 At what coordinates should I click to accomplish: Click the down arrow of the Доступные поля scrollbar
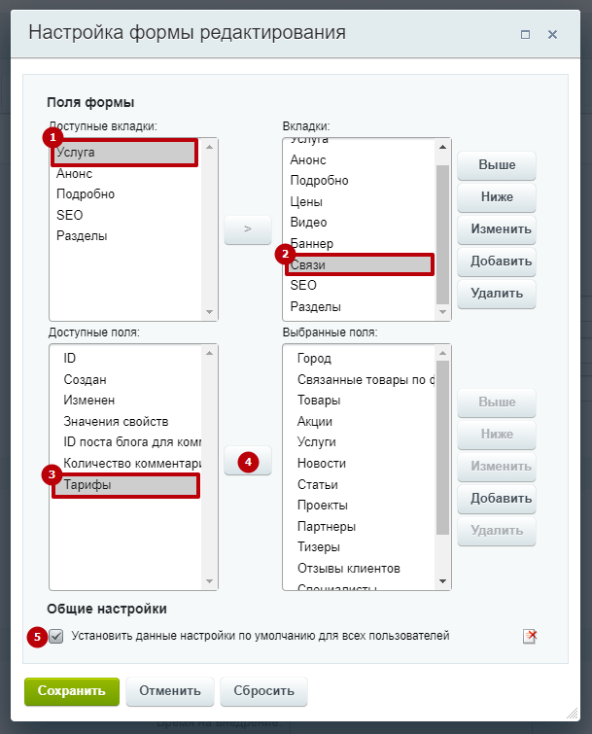[209, 581]
